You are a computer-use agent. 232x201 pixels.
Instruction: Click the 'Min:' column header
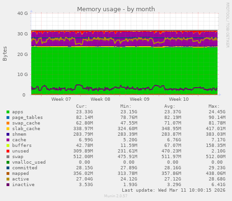coord(126,106)
